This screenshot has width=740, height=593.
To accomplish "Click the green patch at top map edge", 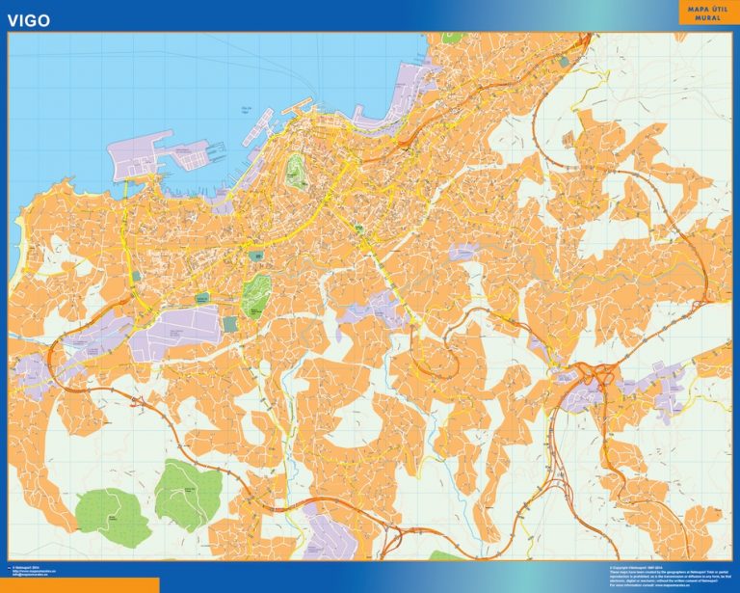I will click(452, 38).
